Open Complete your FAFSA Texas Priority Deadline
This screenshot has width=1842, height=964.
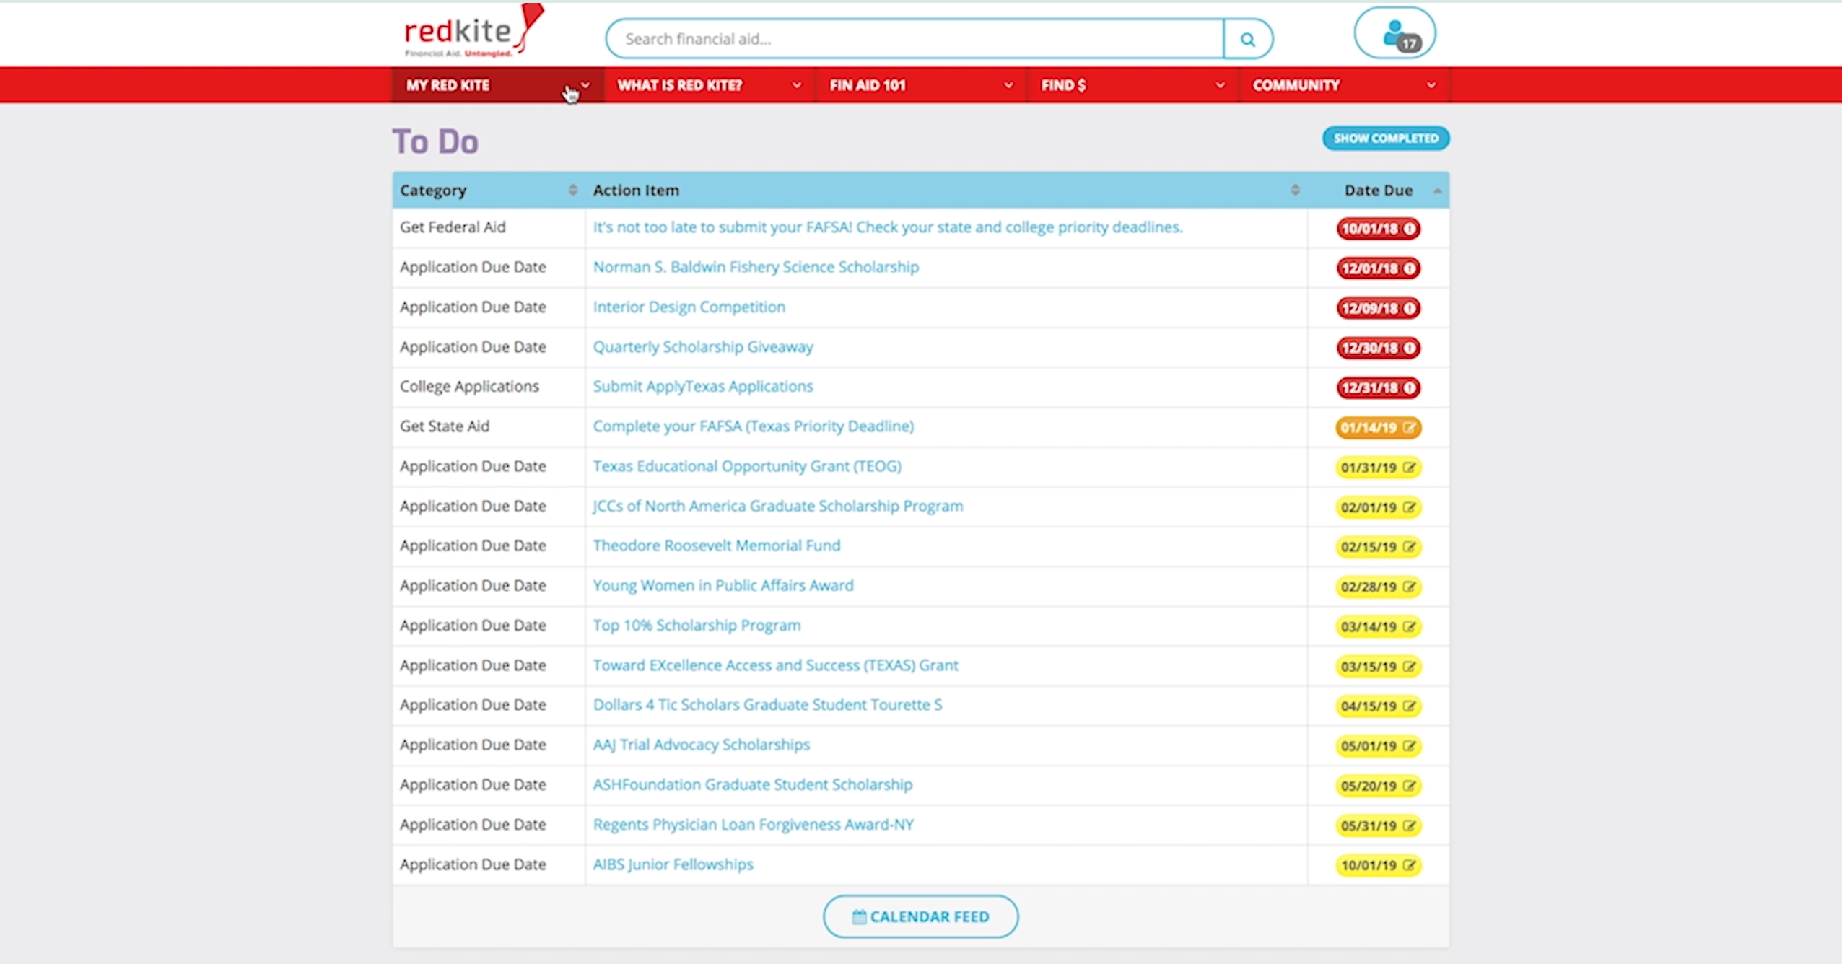coord(754,426)
